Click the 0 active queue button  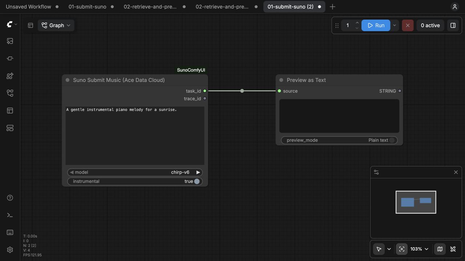(x=430, y=25)
